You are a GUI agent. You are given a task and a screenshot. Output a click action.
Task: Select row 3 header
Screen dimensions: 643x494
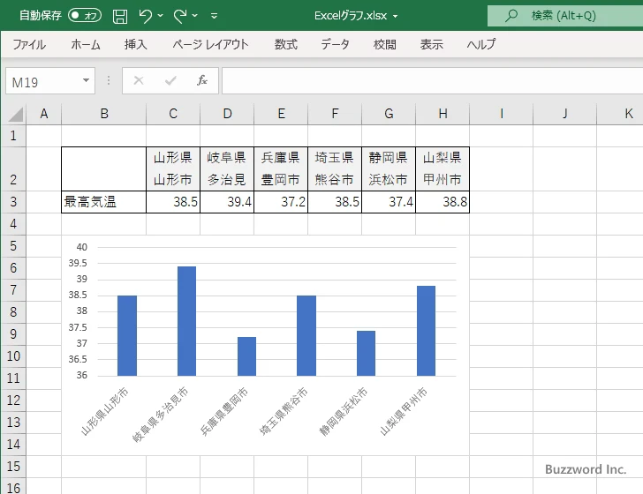[13, 202]
